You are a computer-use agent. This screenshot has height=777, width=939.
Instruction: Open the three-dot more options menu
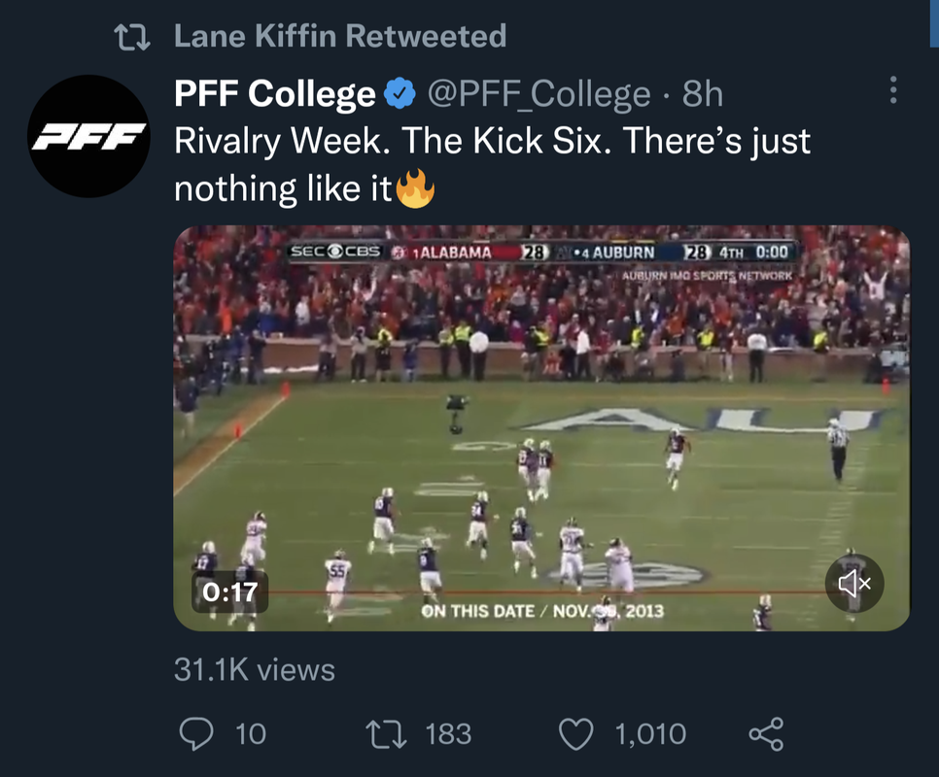[893, 91]
